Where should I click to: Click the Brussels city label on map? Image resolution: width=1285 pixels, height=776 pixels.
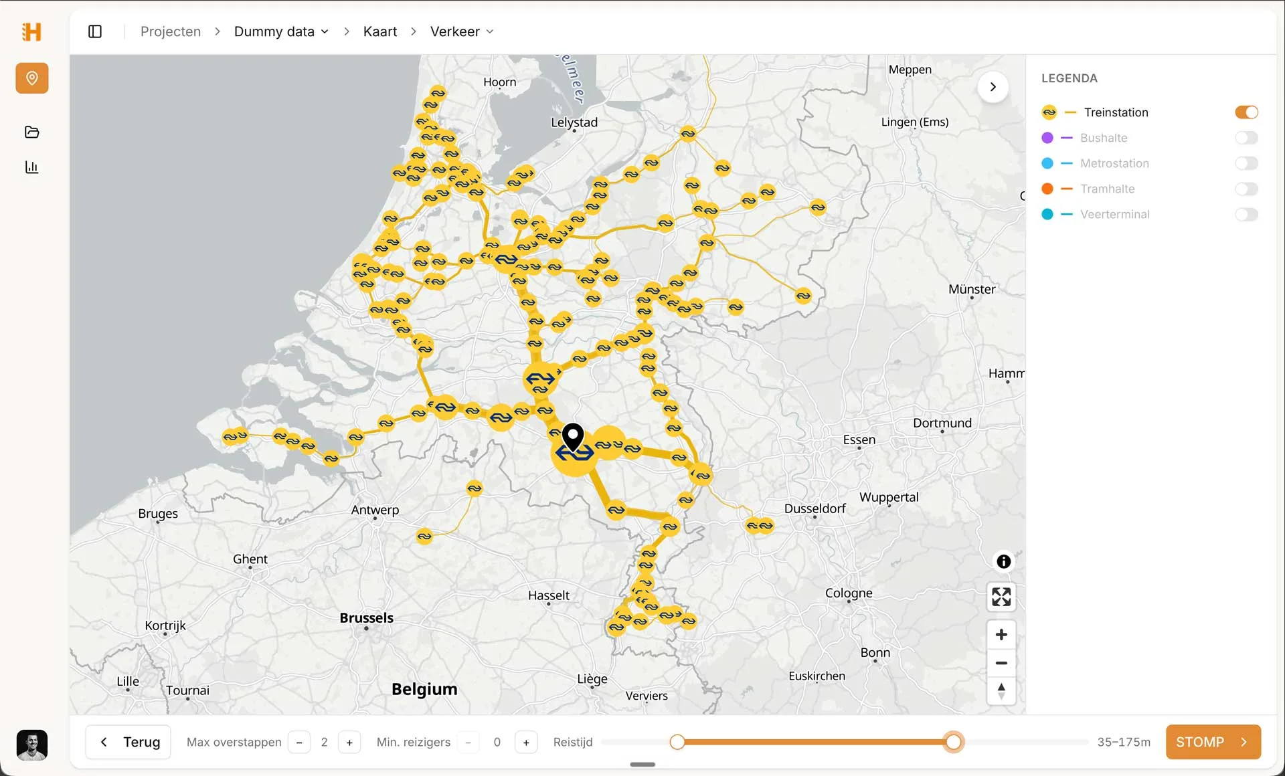point(367,617)
